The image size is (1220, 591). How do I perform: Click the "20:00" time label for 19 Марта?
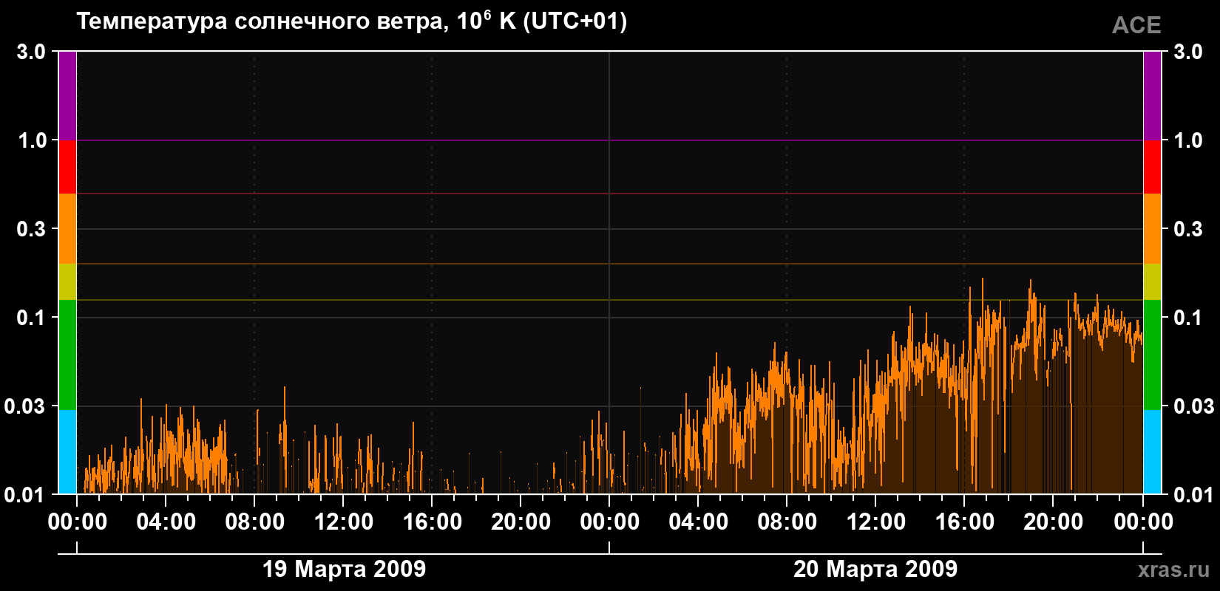521,522
